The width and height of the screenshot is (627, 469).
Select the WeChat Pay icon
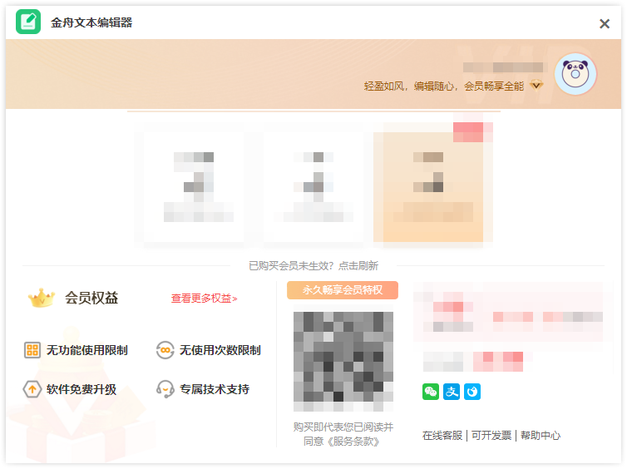pos(431,392)
